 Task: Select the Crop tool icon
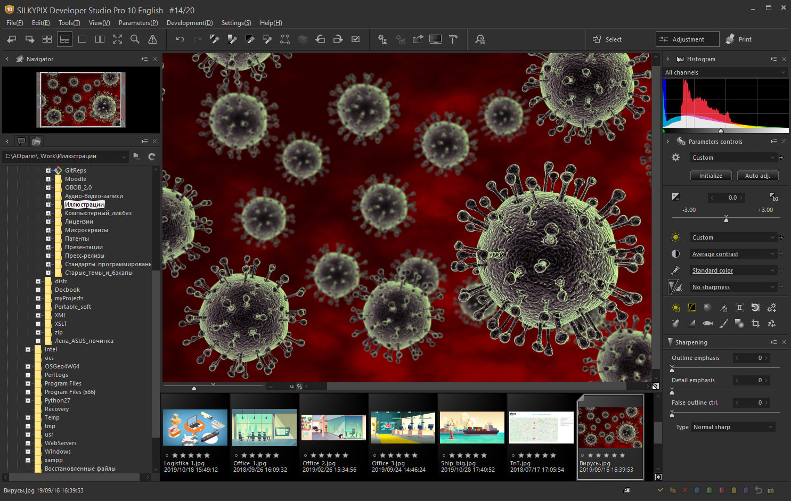(x=755, y=323)
